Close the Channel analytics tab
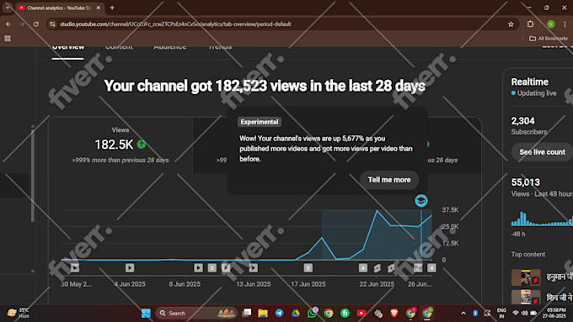 tap(99, 8)
